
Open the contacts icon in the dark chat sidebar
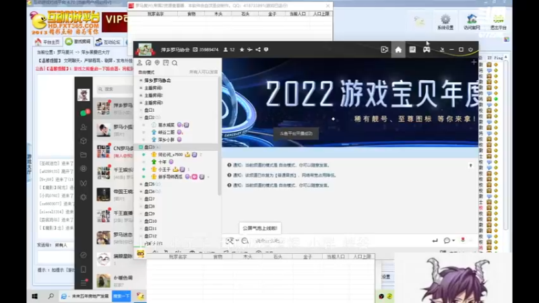(84, 127)
